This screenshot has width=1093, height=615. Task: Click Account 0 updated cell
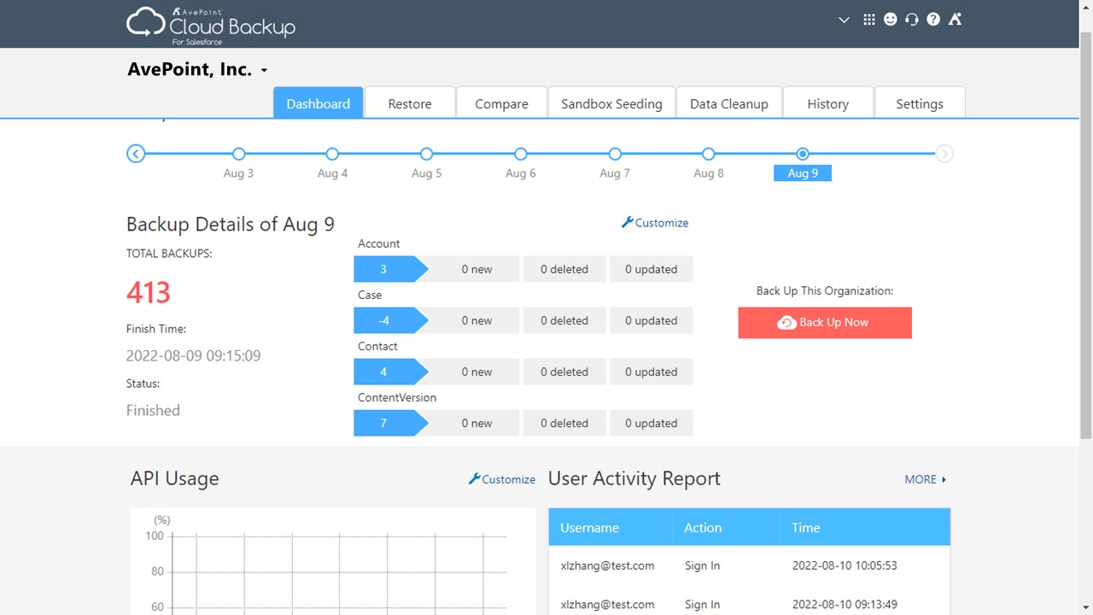click(x=652, y=269)
